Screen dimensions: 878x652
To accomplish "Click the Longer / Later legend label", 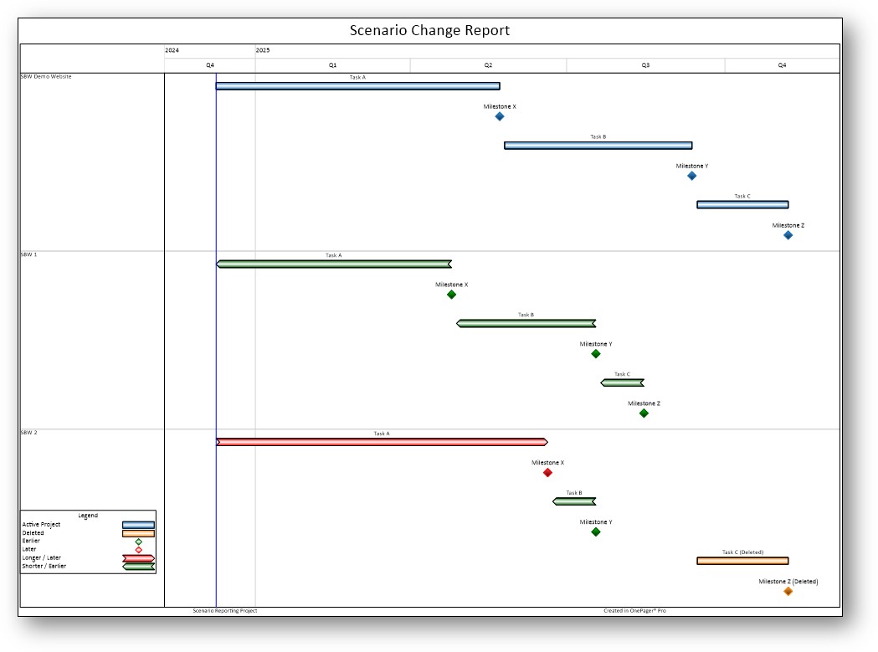I will coord(42,558).
